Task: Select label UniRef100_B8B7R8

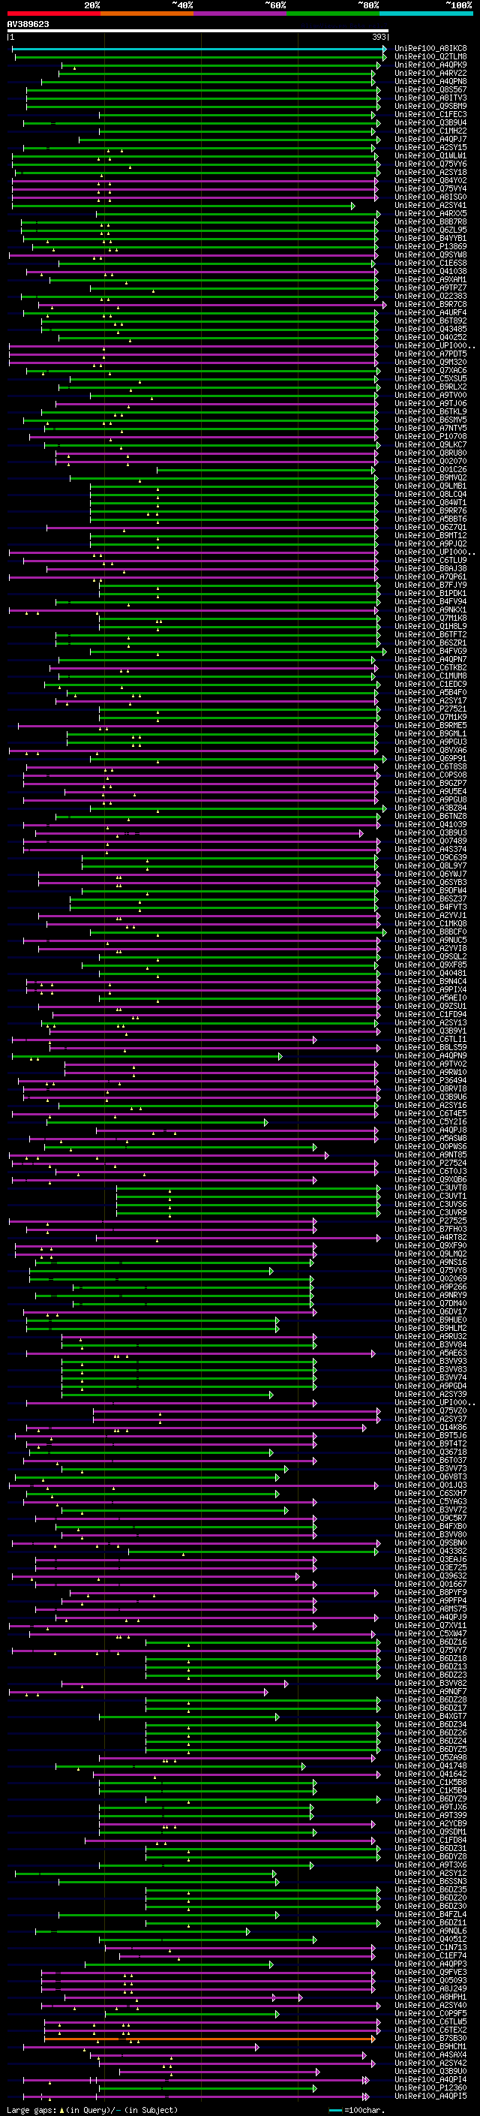Action: 430,221
